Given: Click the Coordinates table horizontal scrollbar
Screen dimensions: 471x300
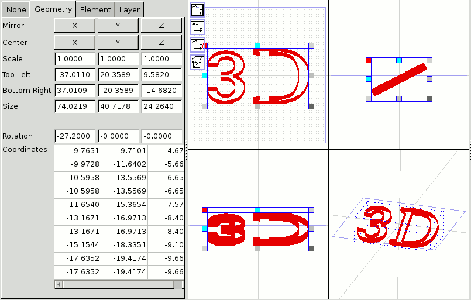Looking at the screenshot, I should point(117,284).
